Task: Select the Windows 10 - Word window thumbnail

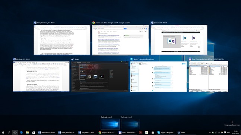Action: 41,76
